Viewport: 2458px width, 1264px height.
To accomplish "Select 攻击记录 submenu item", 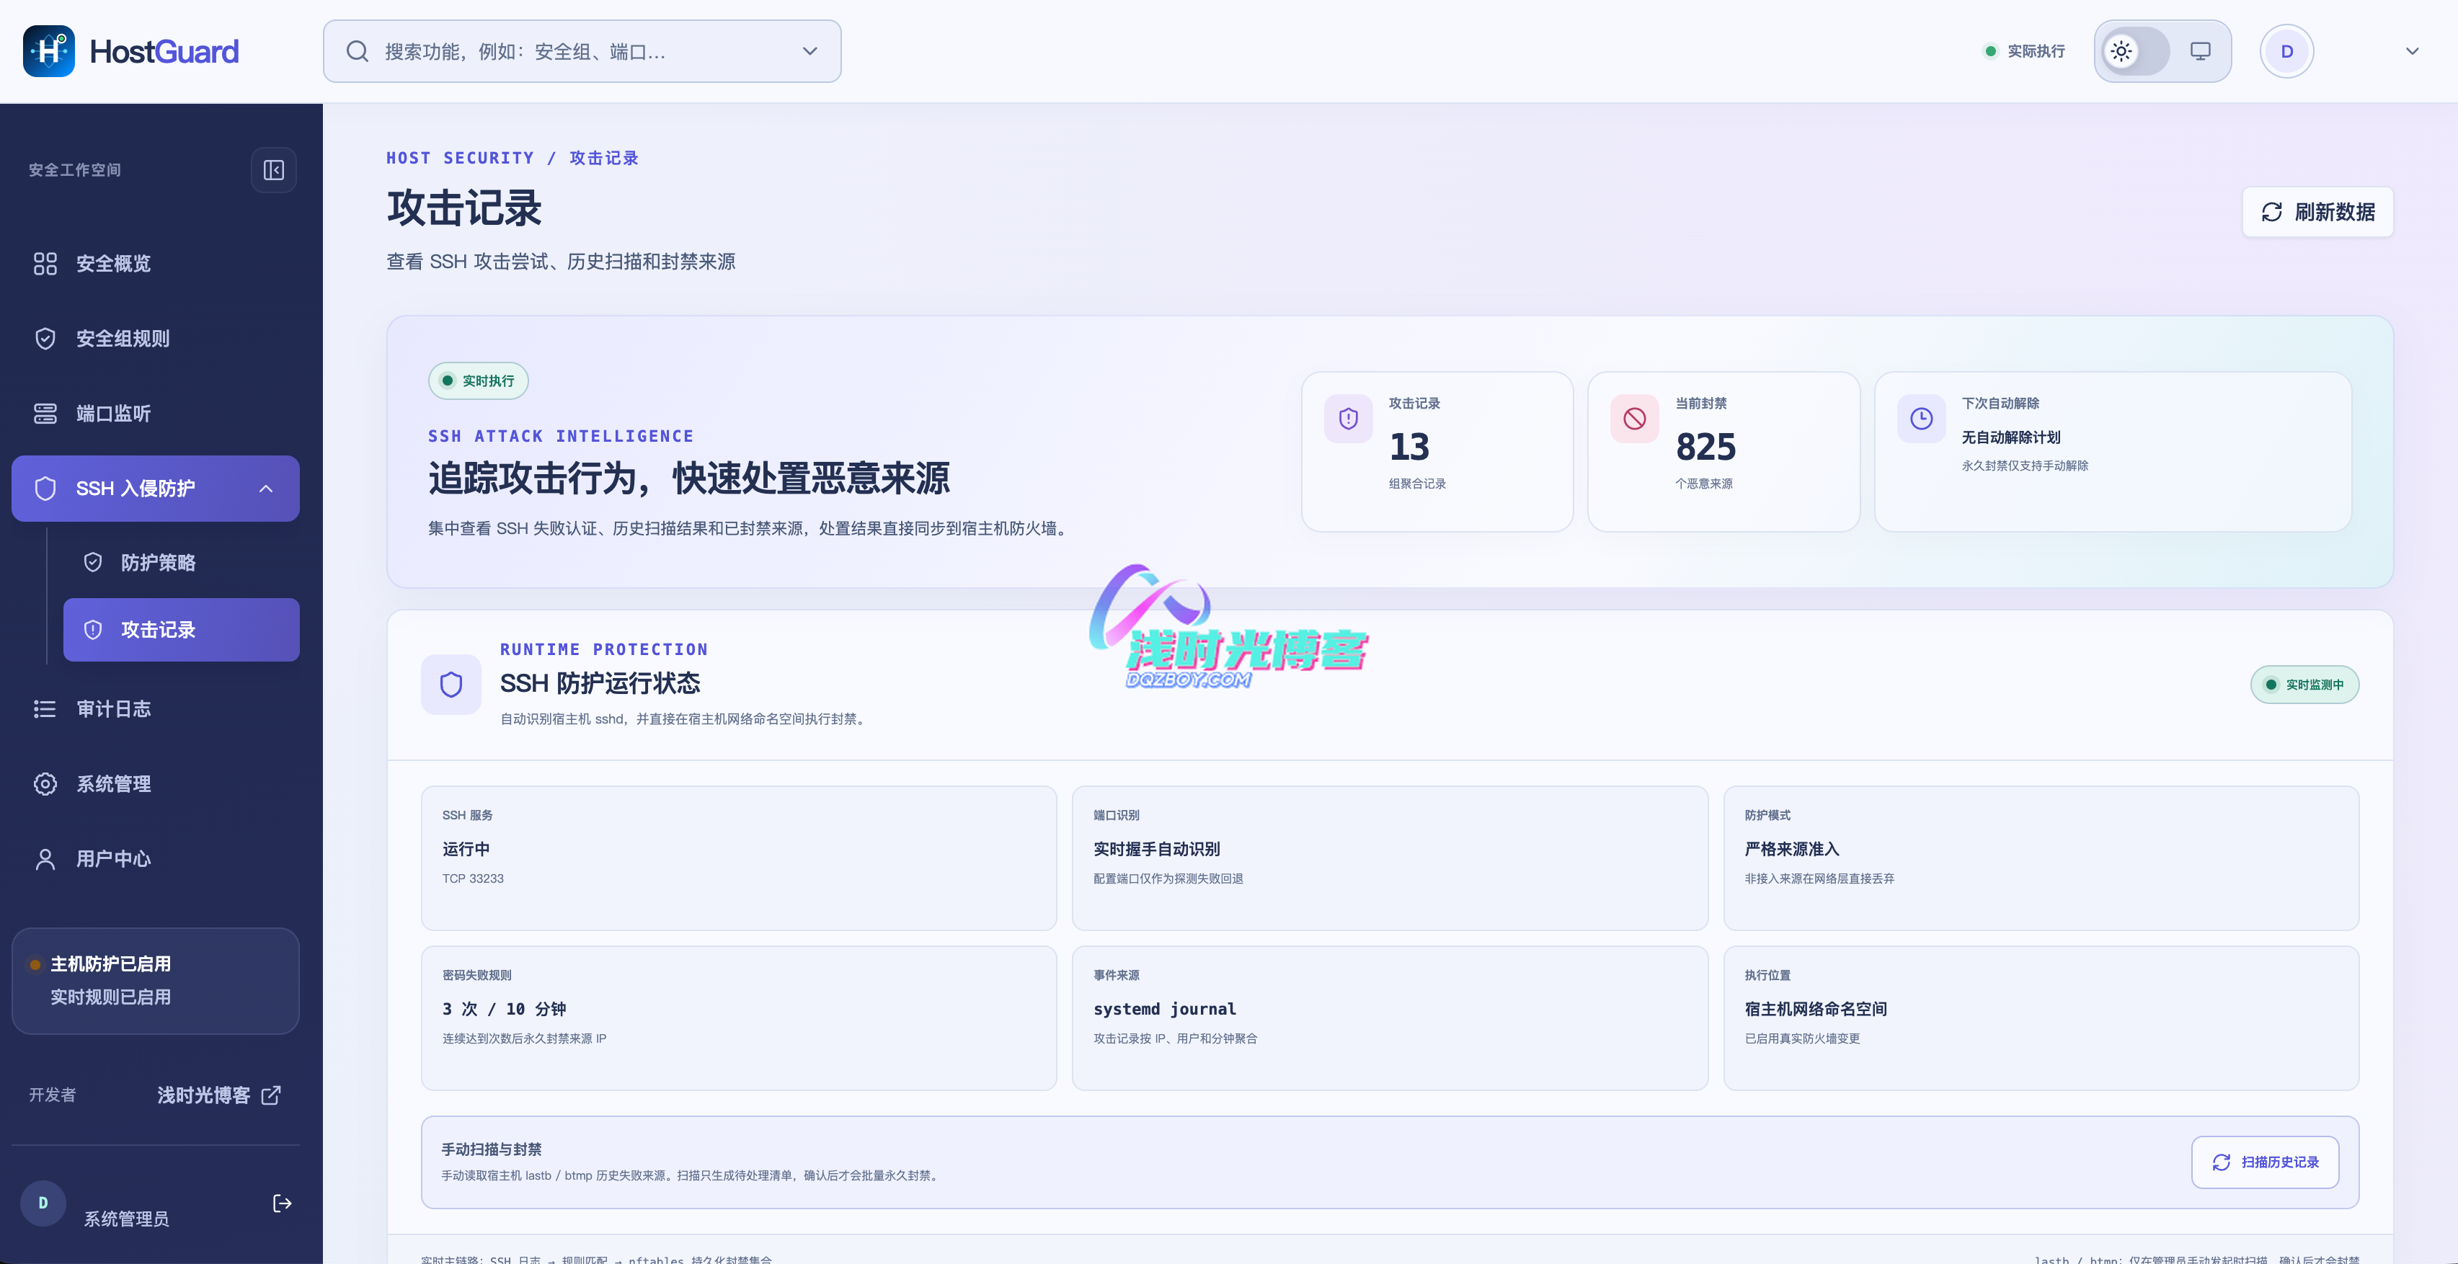I will point(182,630).
